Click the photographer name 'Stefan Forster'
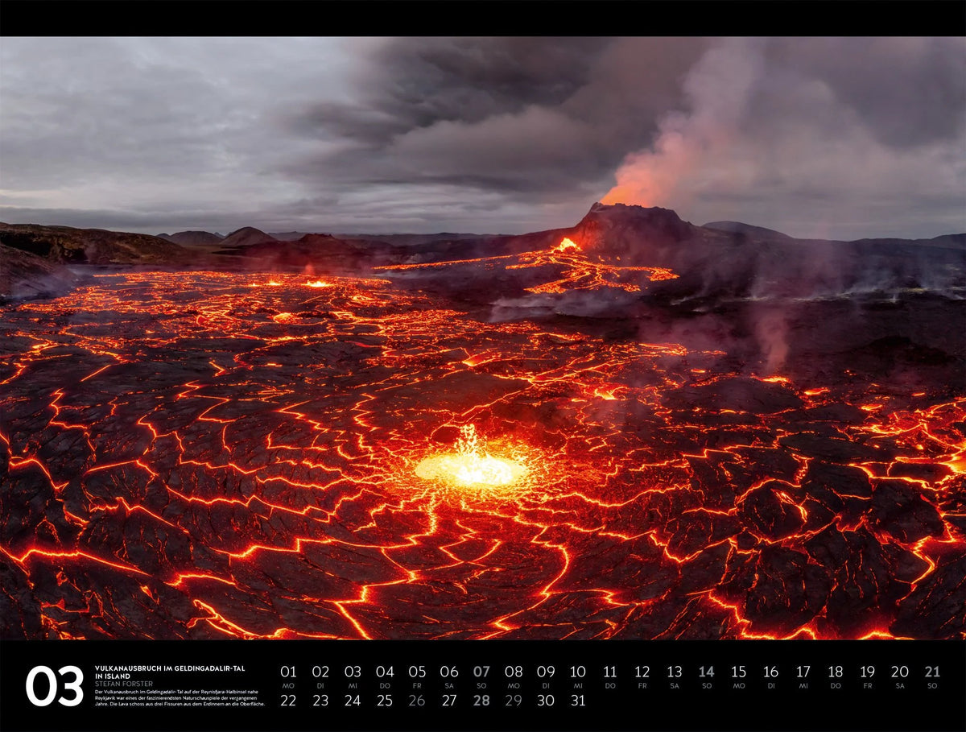Viewport: 966px width, 732px height. pos(123,684)
